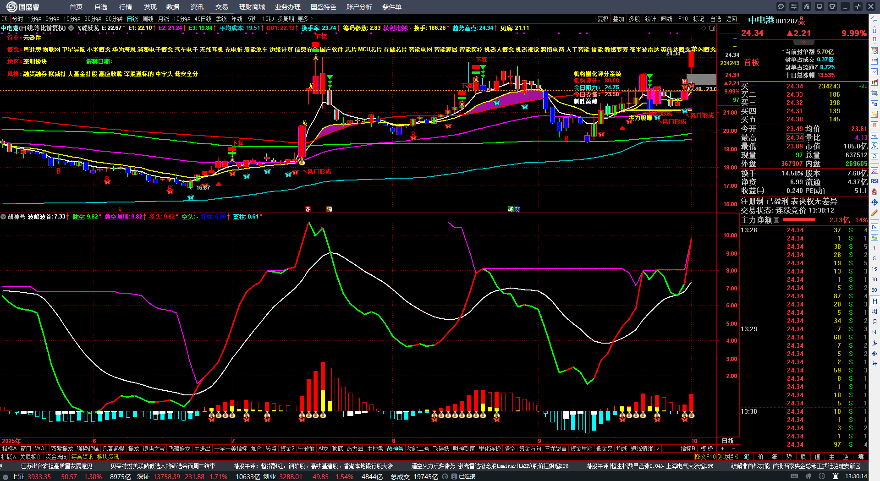Toggle the 统计 statistics option
The height and width of the screenshot is (481, 880).
pos(650,19)
